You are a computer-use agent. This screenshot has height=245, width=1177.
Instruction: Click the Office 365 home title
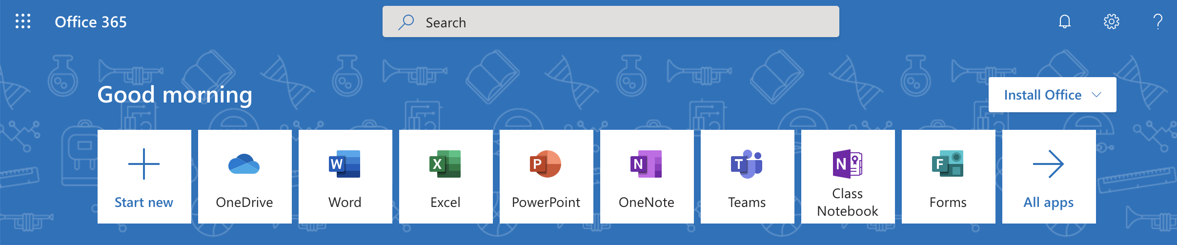click(91, 22)
